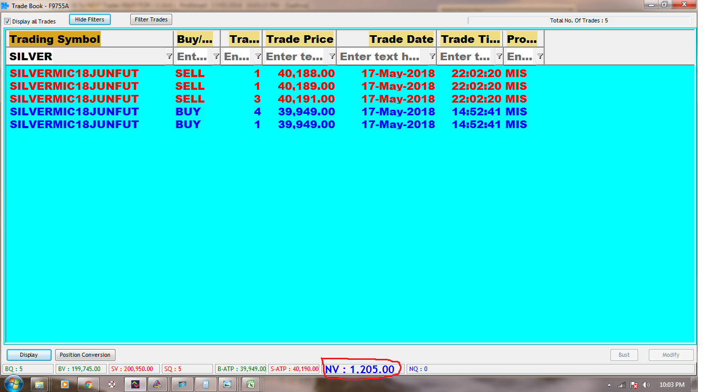
Task: Open the Trading Symbol column filter icon
Action: (169, 56)
